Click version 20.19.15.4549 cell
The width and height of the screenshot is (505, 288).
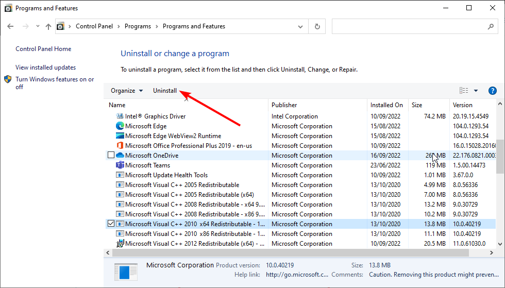[471, 116]
